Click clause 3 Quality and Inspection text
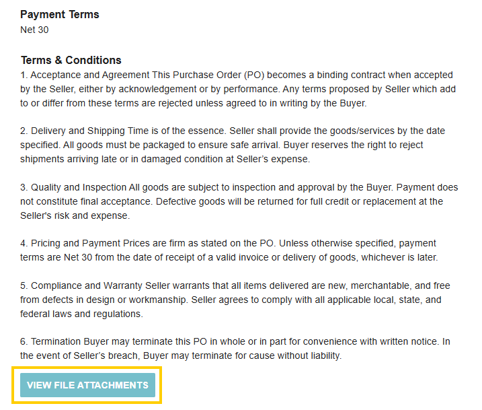This screenshot has height=410, width=482. click(x=239, y=201)
